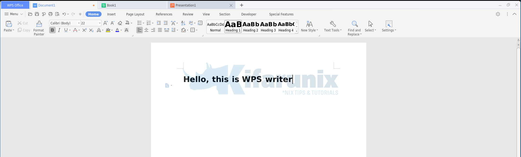Click the Increase Indent icon
The image size is (521, 157).
166,23
